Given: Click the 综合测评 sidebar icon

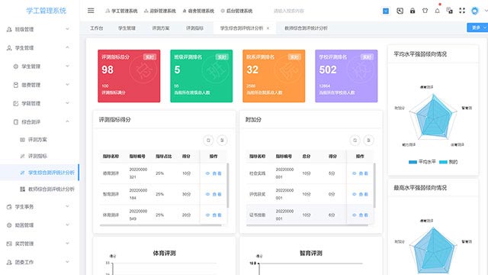Looking at the screenshot, I should click(16, 122).
